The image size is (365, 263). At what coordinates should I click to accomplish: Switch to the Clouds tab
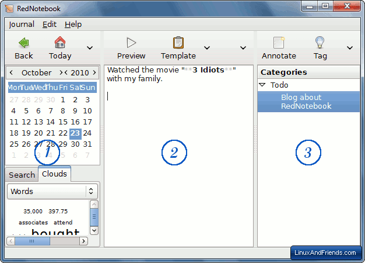[54, 174]
